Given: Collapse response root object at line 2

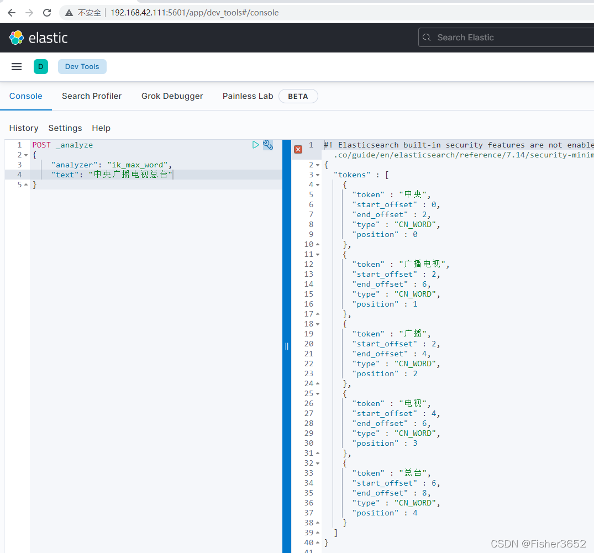Looking at the screenshot, I should [x=318, y=165].
